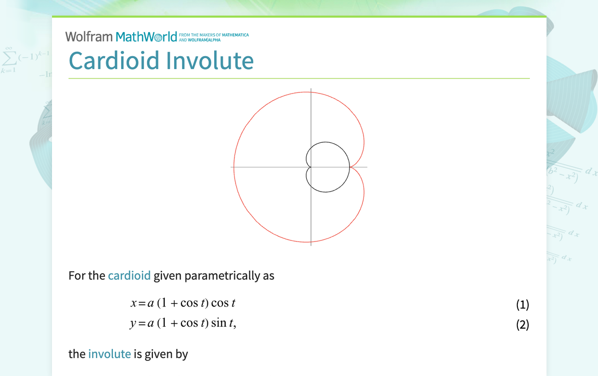Select equation y = a(1 + cos t) sin t
Viewport: 598px width, 376px height.
[x=183, y=323]
